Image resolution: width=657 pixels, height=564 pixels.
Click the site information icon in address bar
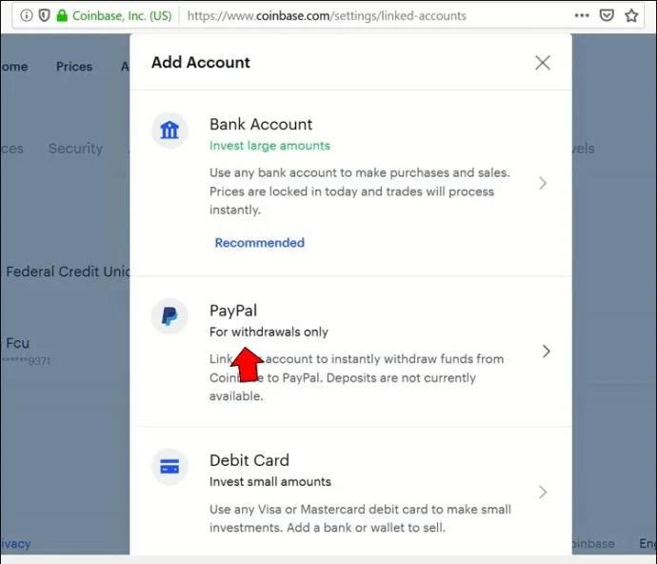click(x=27, y=15)
